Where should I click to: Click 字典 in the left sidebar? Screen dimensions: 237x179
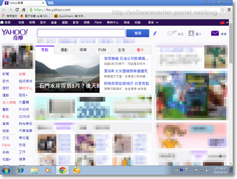[x=6, y=152]
